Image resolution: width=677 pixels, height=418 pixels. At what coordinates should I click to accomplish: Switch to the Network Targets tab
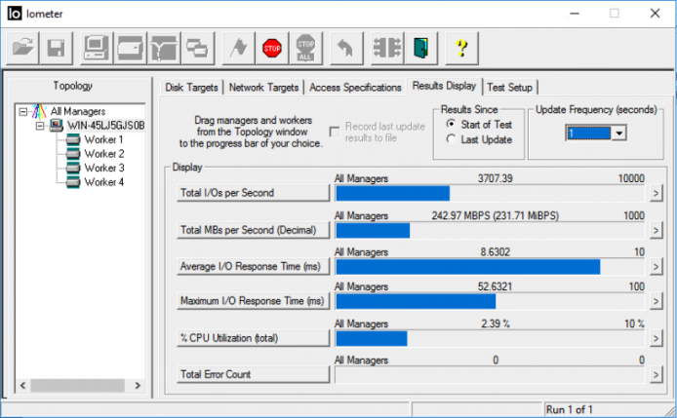click(x=263, y=87)
